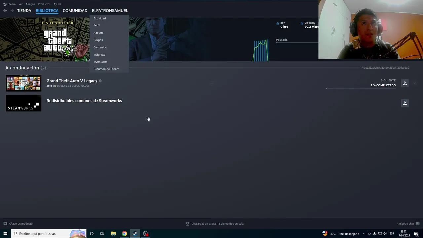Click the Steam icon in the taskbar
This screenshot has width=423, height=238.
click(x=135, y=234)
